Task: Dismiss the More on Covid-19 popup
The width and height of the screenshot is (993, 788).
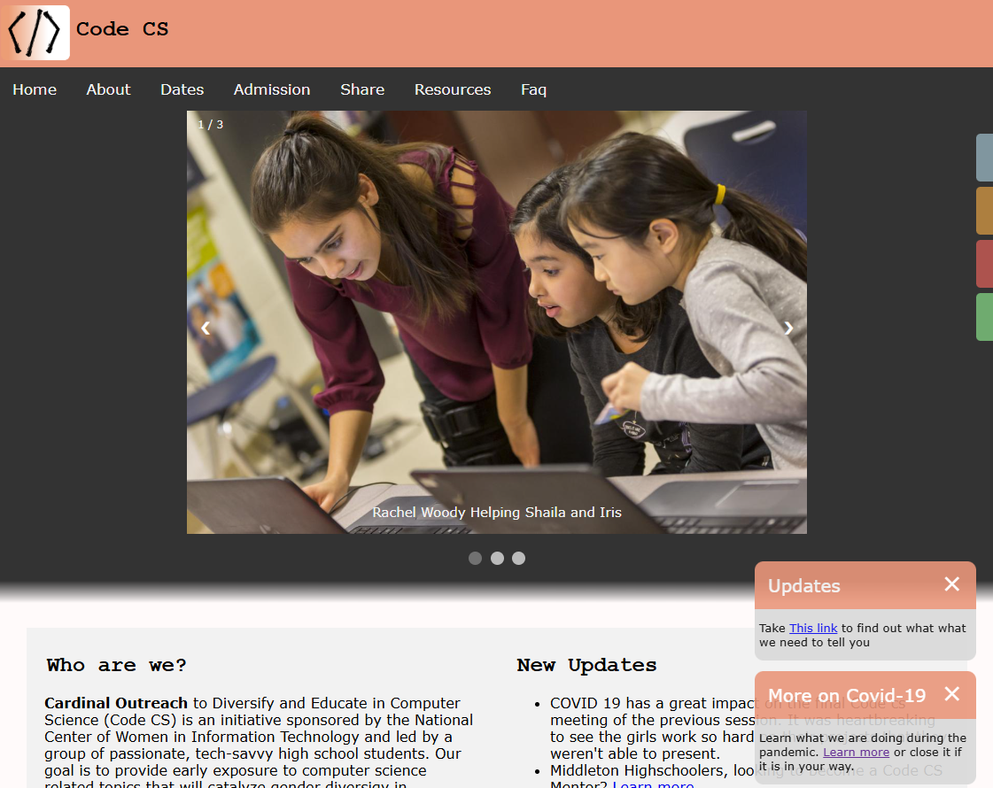Action: pos(952,695)
